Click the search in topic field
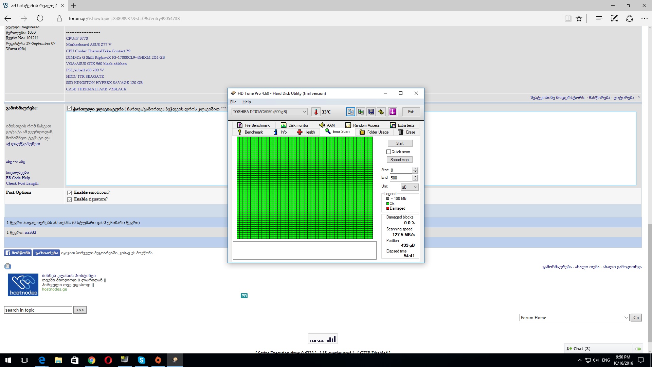The image size is (652, 367). [x=38, y=310]
